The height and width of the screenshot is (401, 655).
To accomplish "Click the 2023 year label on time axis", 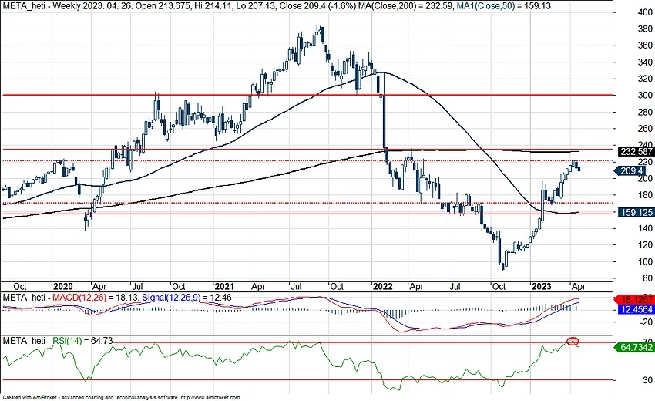I will pyautogui.click(x=541, y=286).
